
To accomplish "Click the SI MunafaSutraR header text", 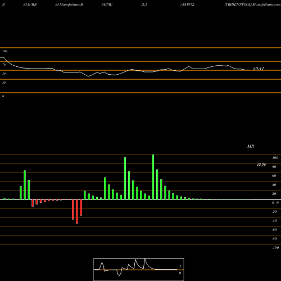I will pos(69,4).
